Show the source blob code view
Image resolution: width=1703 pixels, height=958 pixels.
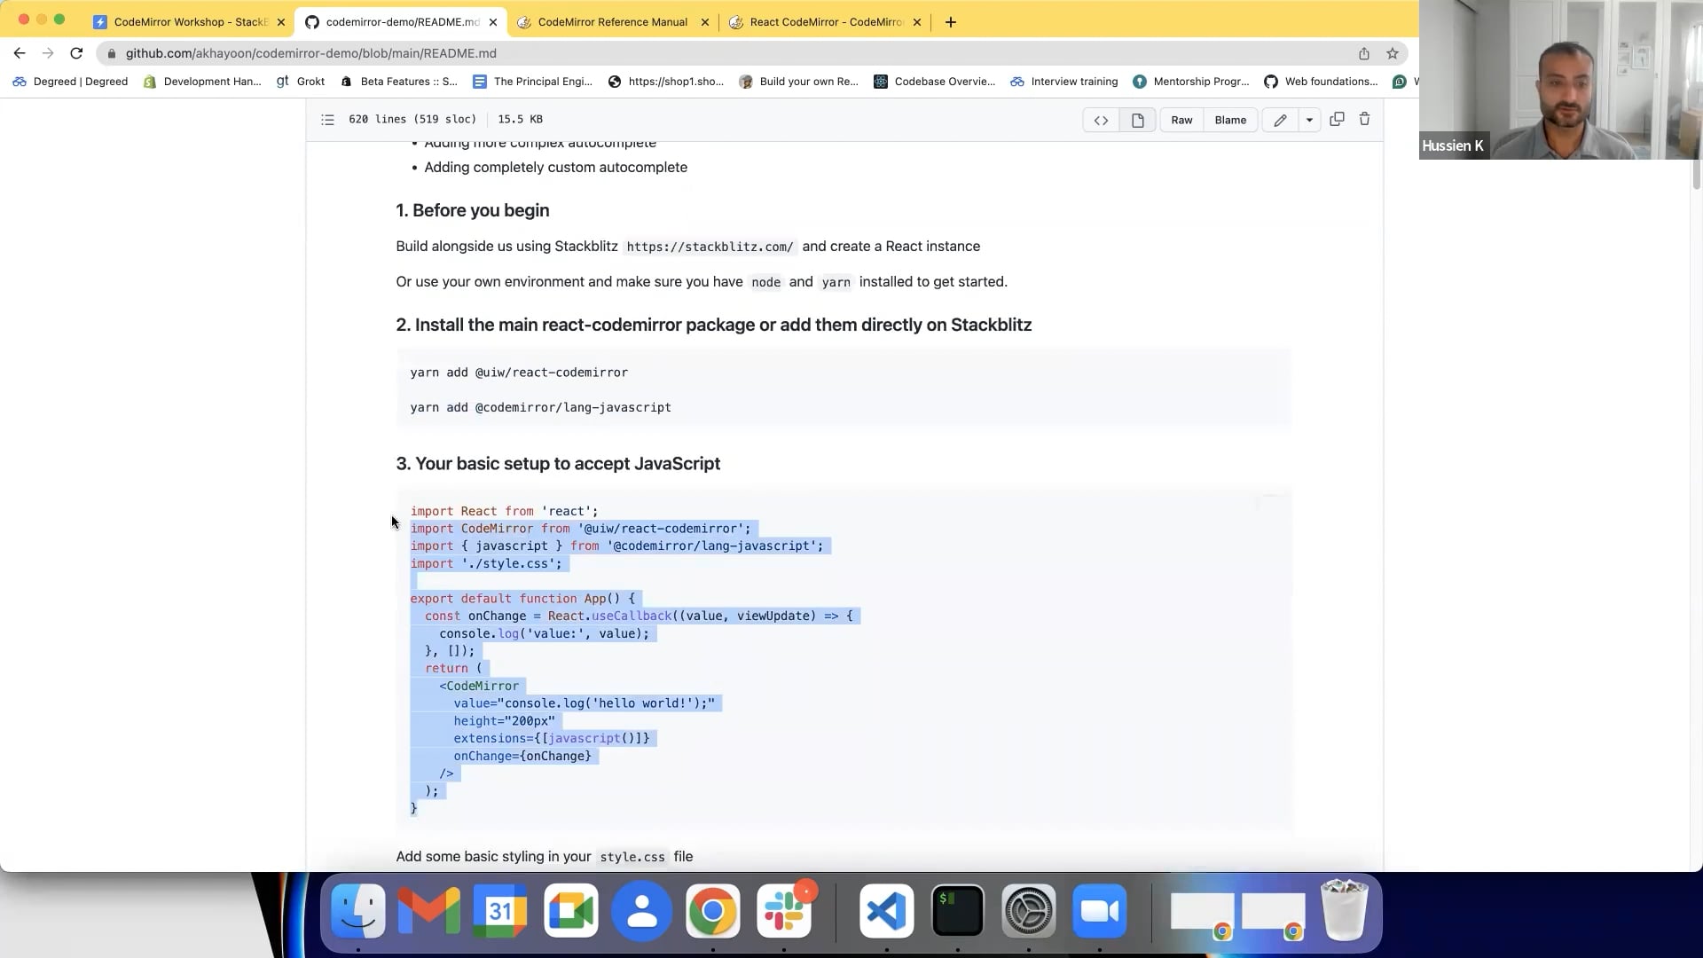point(1101,120)
